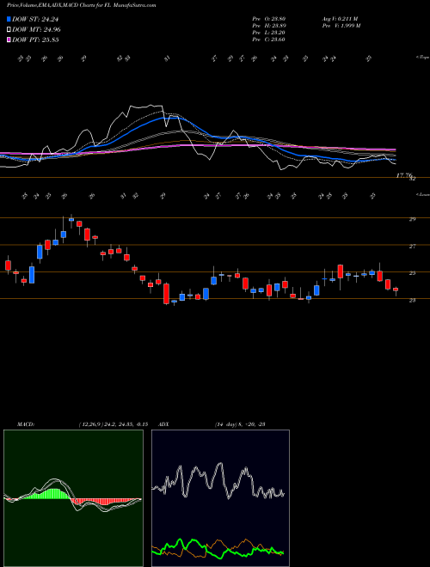Viewport: 430px width, 567px height.
Task: Click the blue DOW ST legend swatch
Action: (9, 19)
